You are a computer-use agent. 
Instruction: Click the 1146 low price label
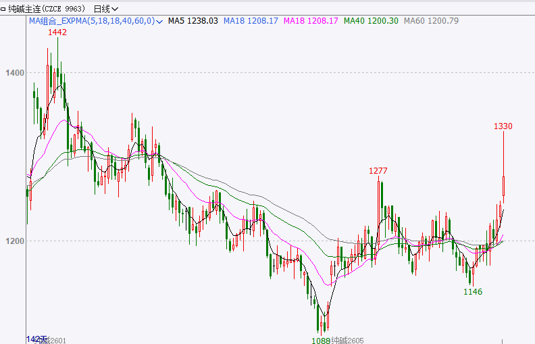point(473,291)
